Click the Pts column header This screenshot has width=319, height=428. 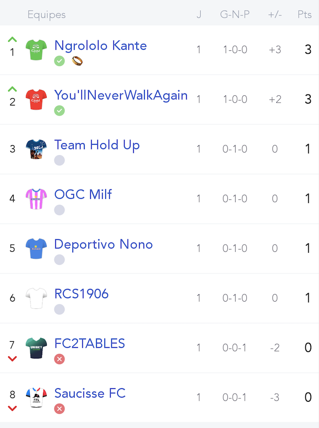pyautogui.click(x=304, y=14)
